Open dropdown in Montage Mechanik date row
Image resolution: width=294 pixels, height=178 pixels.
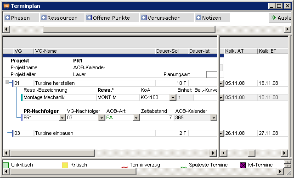(221, 98)
